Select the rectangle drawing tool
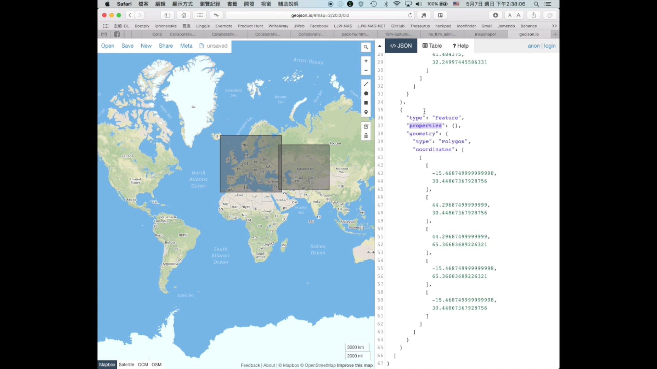 tap(366, 102)
